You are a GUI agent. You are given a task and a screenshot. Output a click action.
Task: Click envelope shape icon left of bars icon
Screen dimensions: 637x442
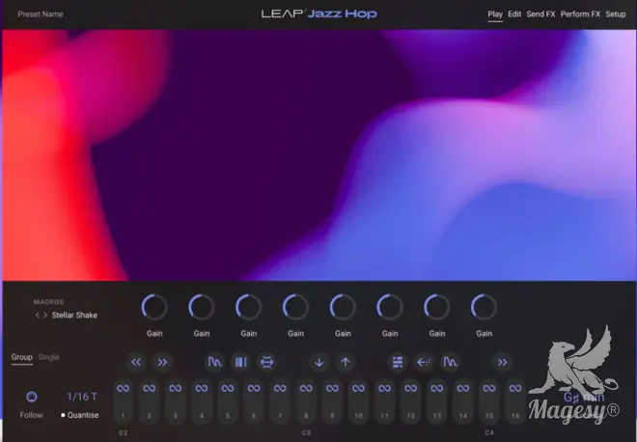215,362
